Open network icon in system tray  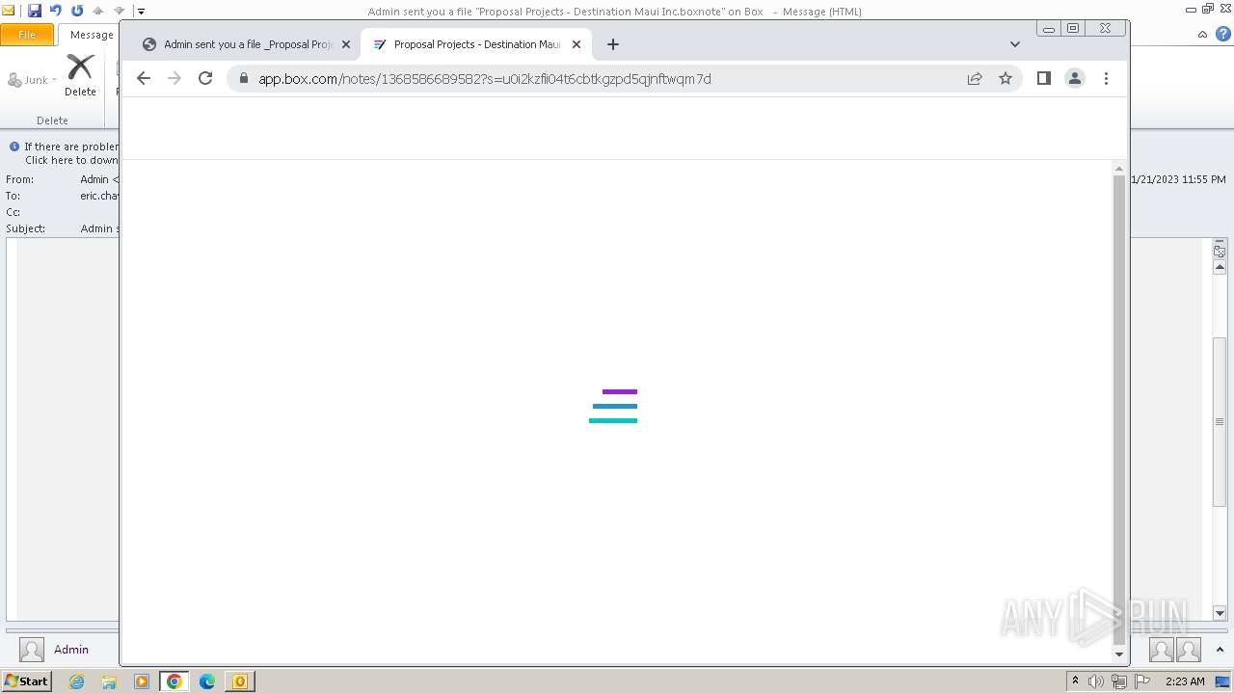[x=1119, y=681]
